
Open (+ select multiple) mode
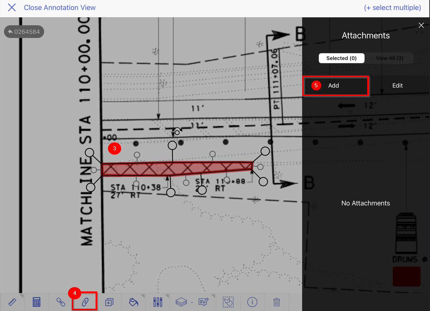(x=392, y=8)
